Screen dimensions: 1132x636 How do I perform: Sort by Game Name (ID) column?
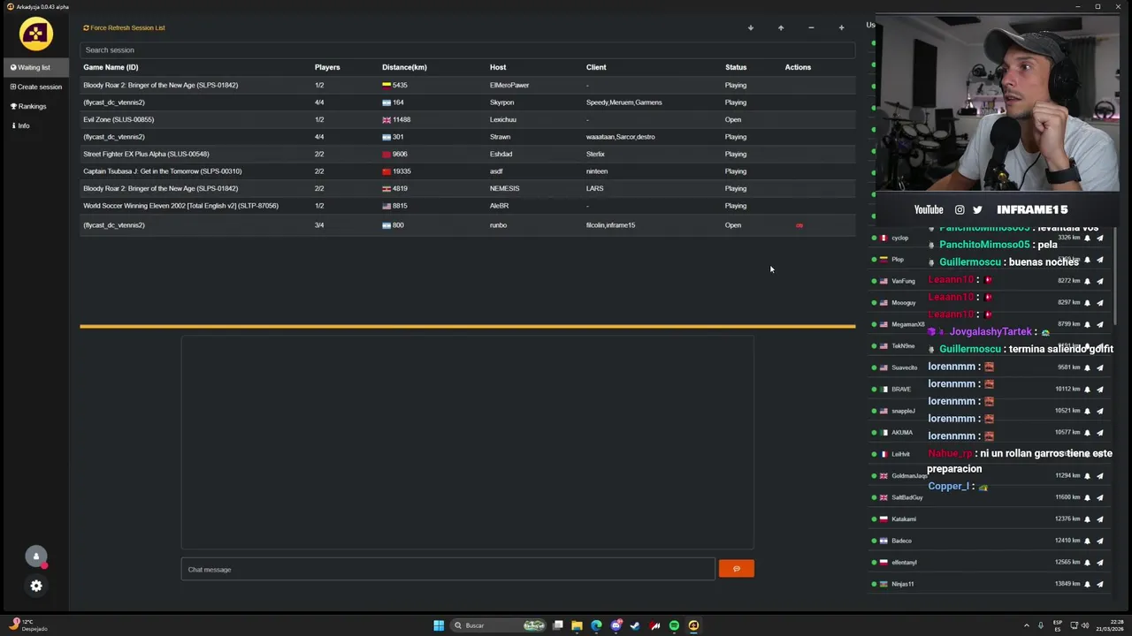click(x=111, y=67)
